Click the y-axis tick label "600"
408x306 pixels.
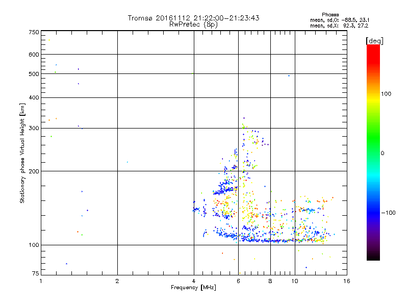[x=34, y=55]
